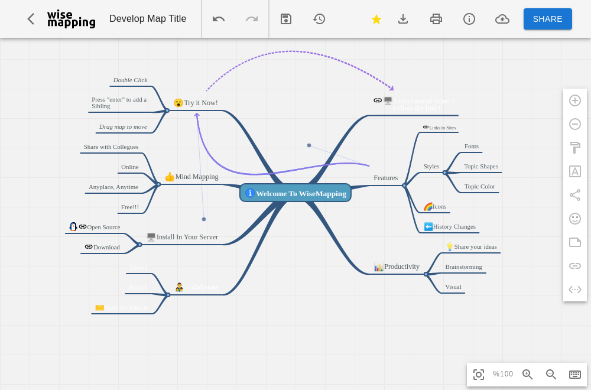Select the Share with Collegues topic
The width and height of the screenshot is (591, 390).
111,147
